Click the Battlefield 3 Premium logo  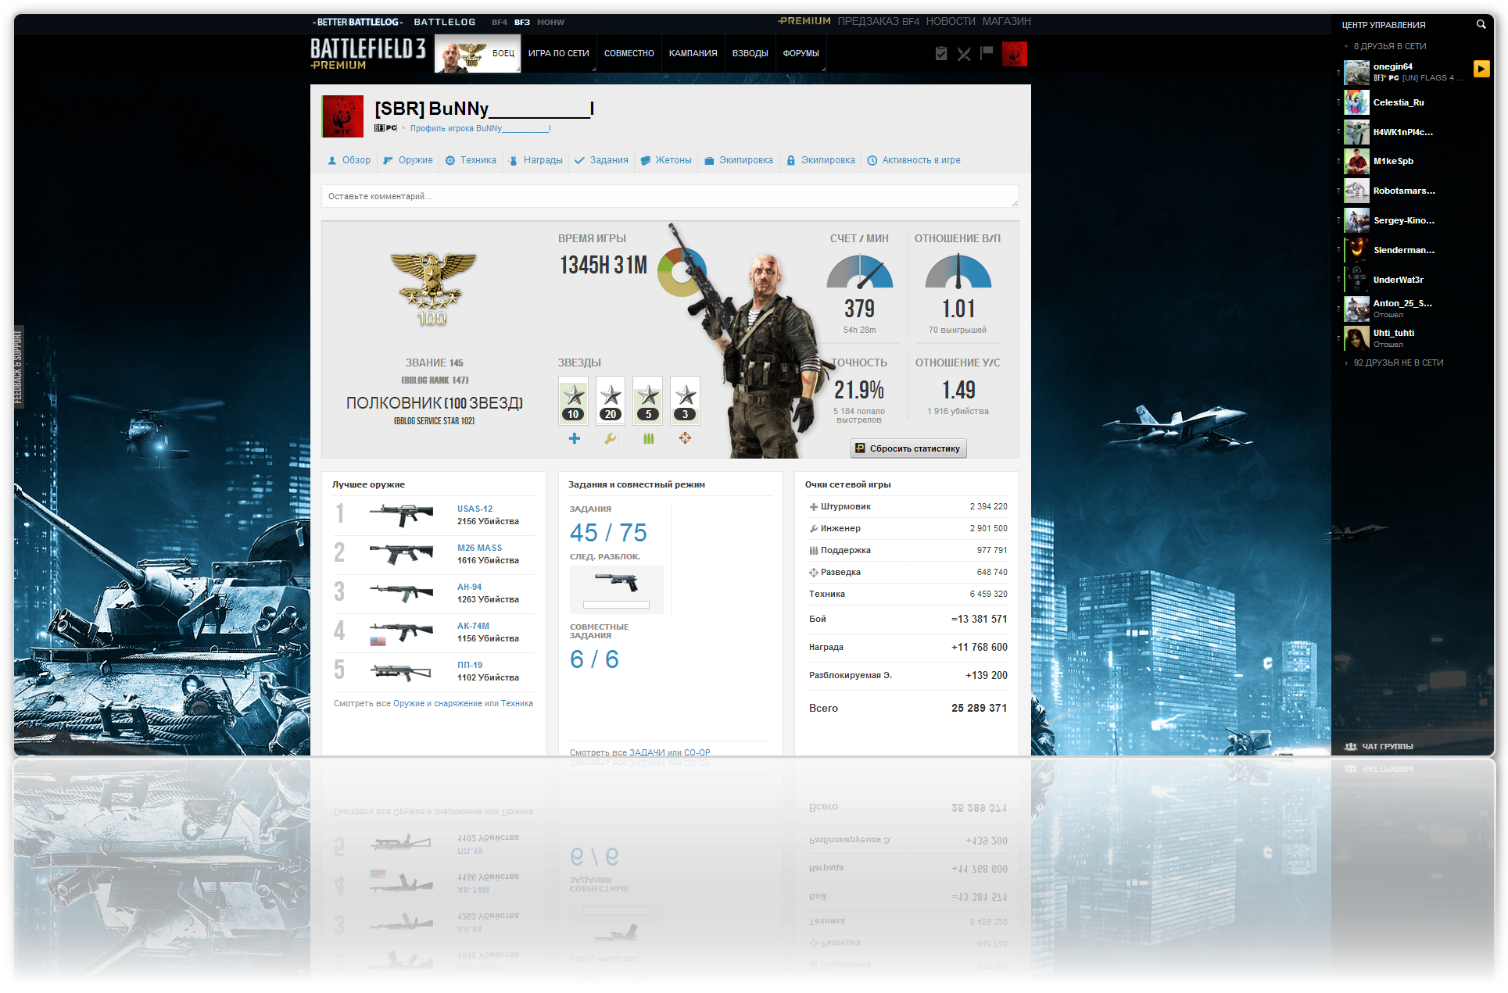tap(367, 53)
